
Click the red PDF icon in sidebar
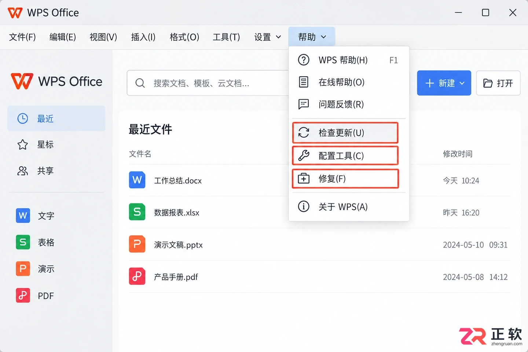pos(23,296)
